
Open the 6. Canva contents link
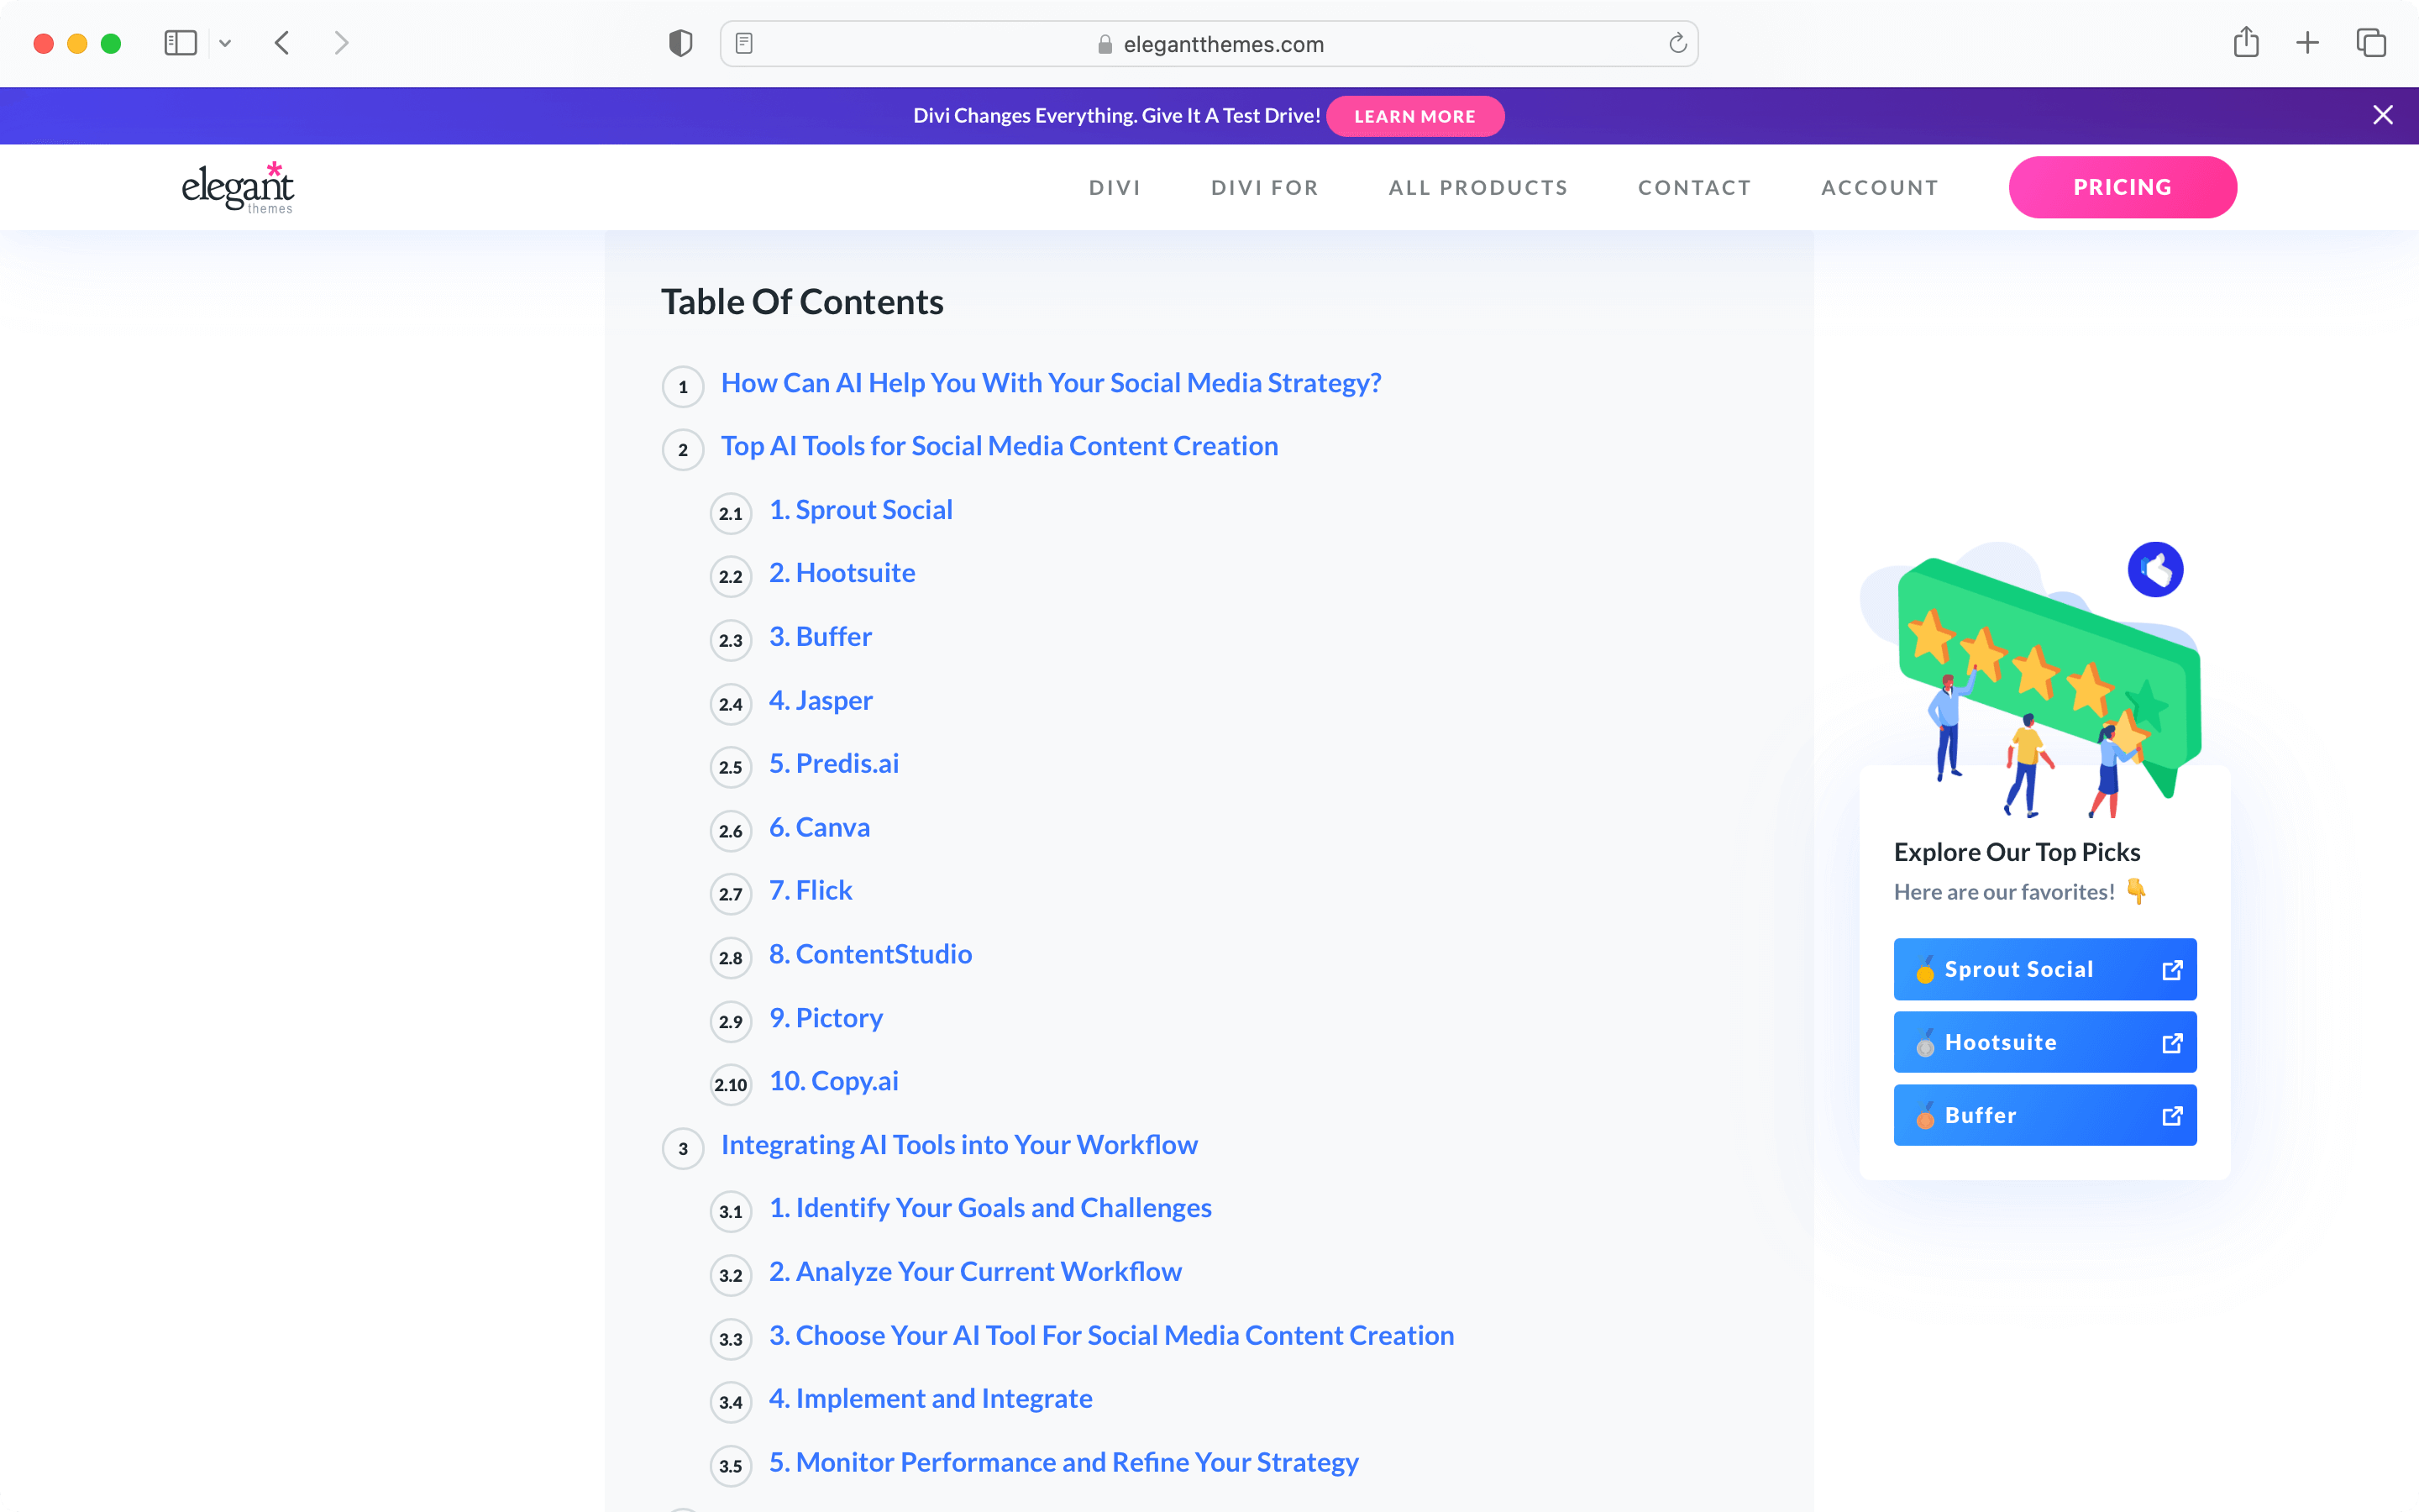[x=819, y=828]
